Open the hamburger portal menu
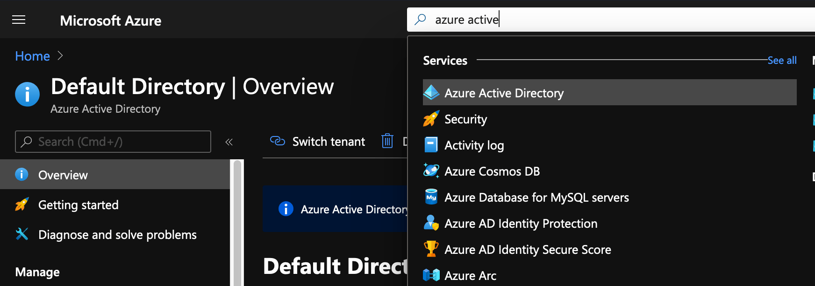This screenshot has height=286, width=815. pos(19,20)
